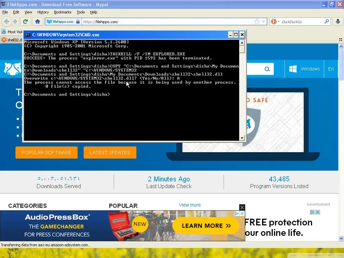
Task: Minimize the CMD.exe window
Action: 230,35
